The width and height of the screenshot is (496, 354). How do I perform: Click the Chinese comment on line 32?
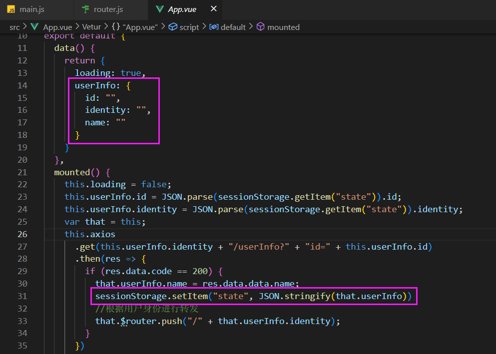tap(146, 309)
